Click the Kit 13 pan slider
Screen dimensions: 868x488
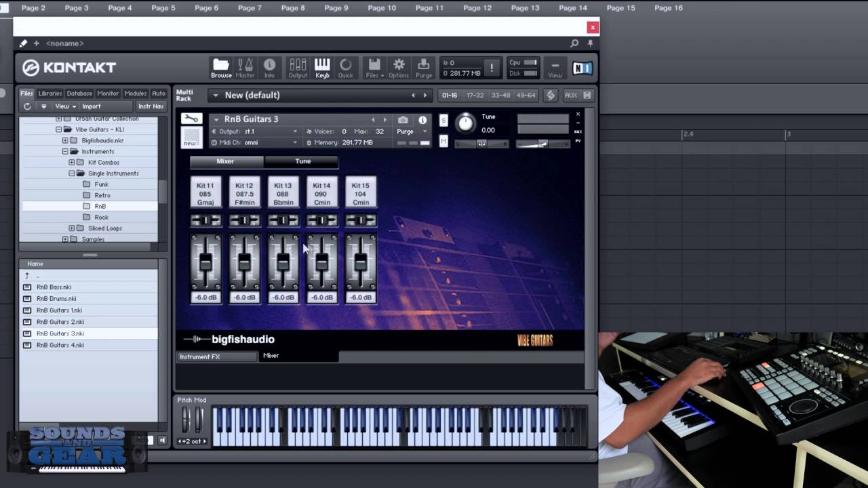pos(283,220)
